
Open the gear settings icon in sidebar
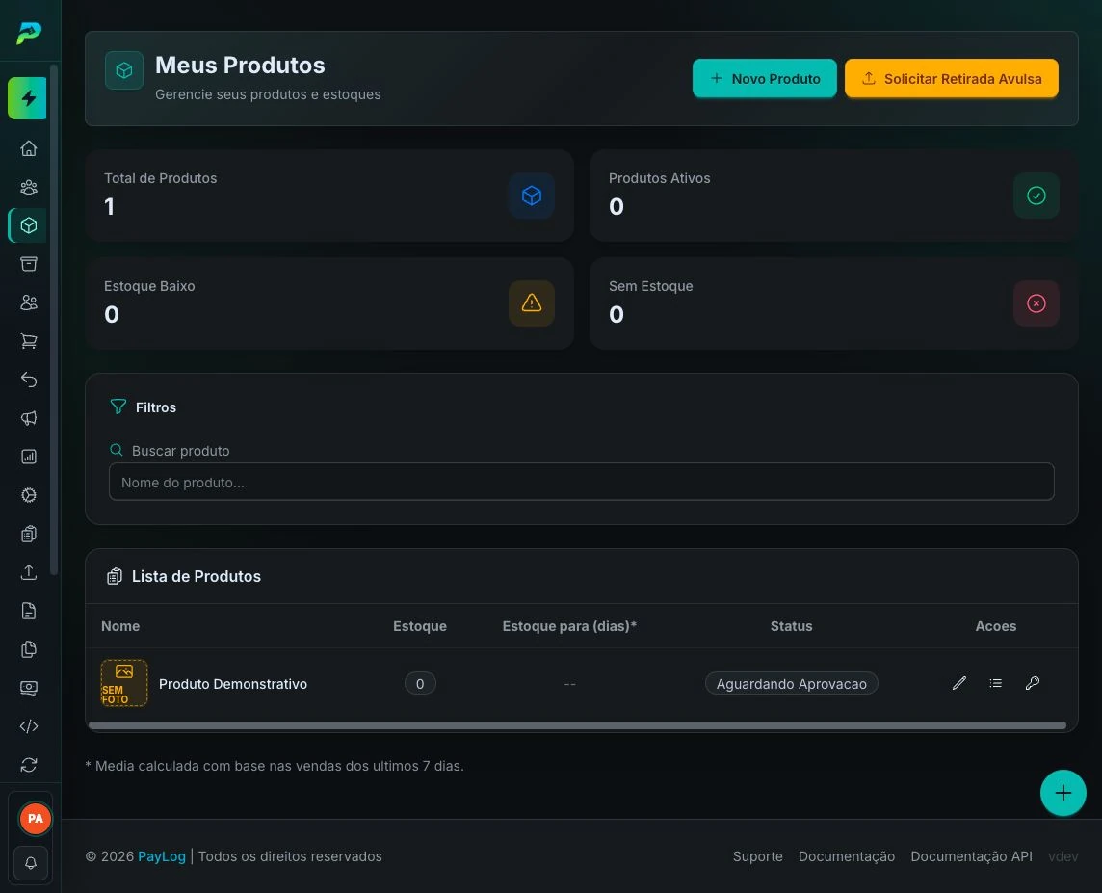pyautogui.click(x=29, y=495)
